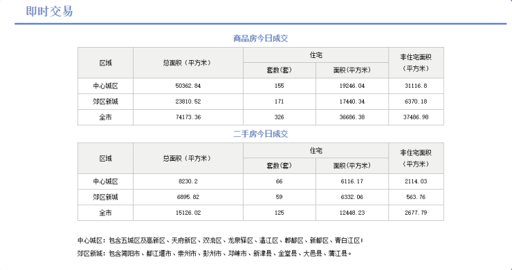Click 套数(套) header in 二手房 table
The image size is (512, 270).
280,166
